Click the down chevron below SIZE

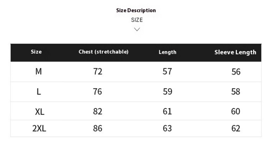(137, 30)
